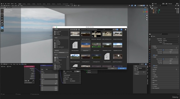Click Cancel in the file browser
The width and height of the screenshot is (180, 99).
[112, 68]
